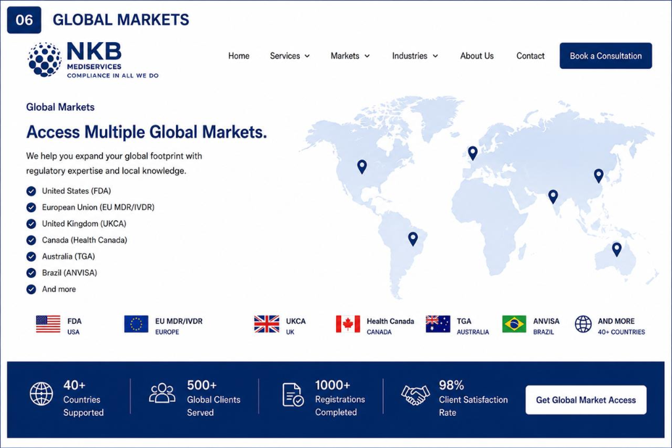
Task: Click the NKB Mediservices dotted globe logo
Action: click(45, 60)
